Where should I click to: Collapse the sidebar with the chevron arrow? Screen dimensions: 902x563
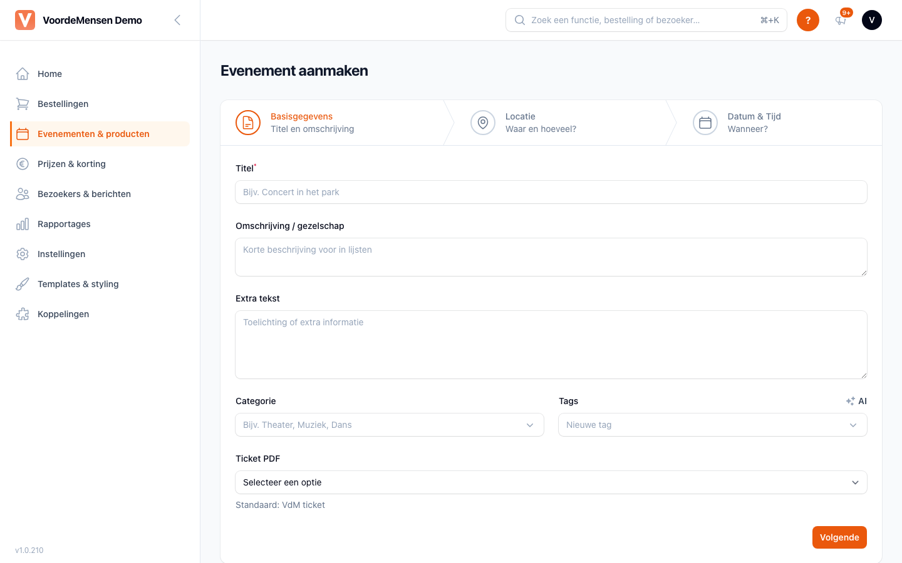coord(177,20)
